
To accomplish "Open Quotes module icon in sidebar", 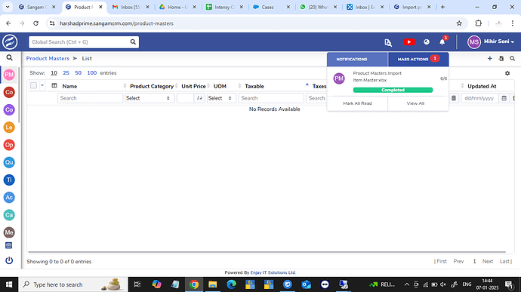I will tap(9, 162).
